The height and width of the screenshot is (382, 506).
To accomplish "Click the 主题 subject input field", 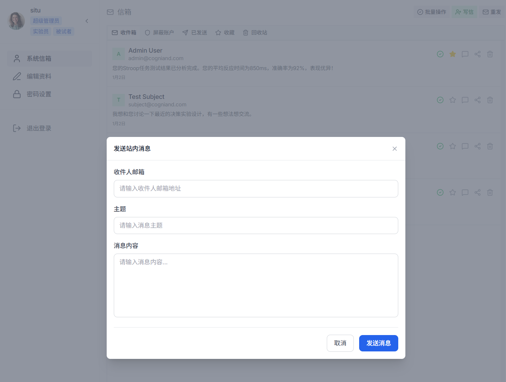I will click(256, 226).
